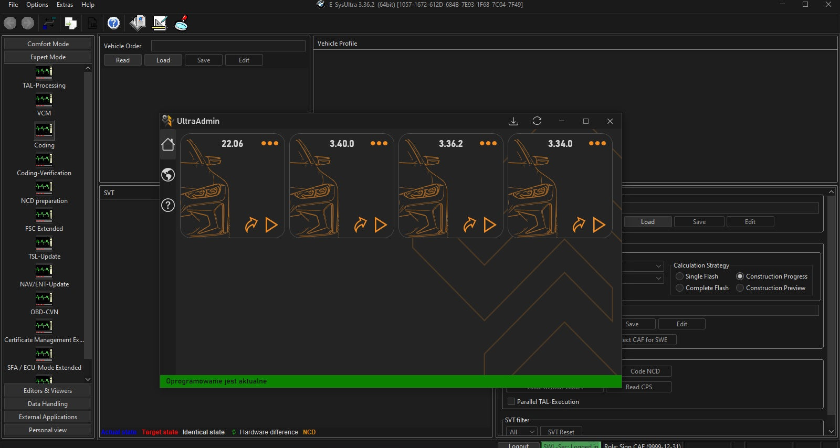Launch version 3.34.0 with play icon
The height and width of the screenshot is (448, 840).
[x=599, y=225]
